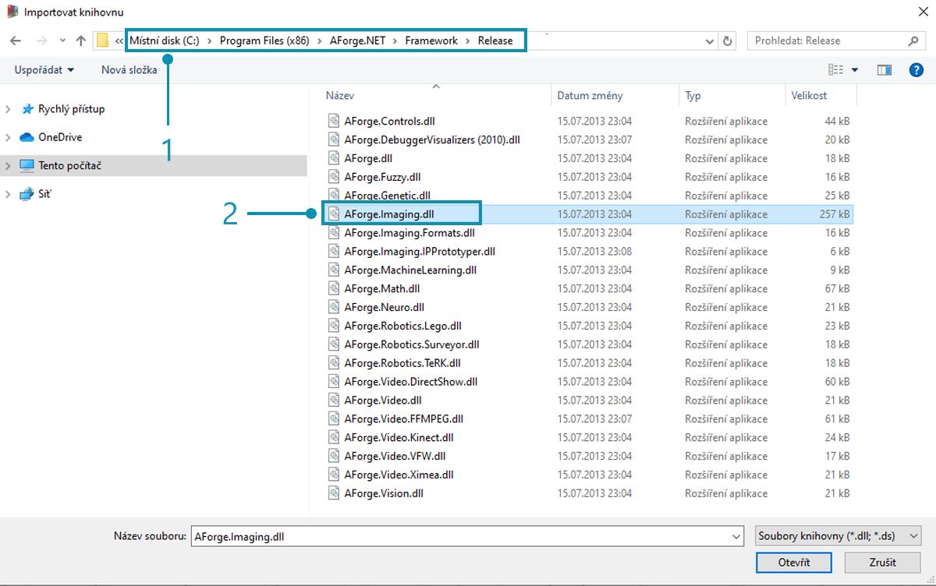This screenshot has width=936, height=586.
Task: Refresh the Release folder listing
Action: [x=728, y=41]
